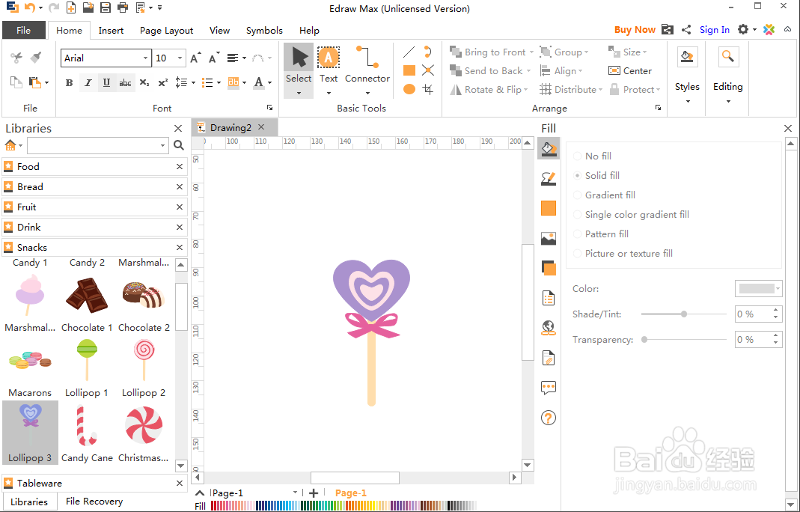Toggle Underline formatting
This screenshot has height=512, width=800.
pyautogui.click(x=106, y=82)
